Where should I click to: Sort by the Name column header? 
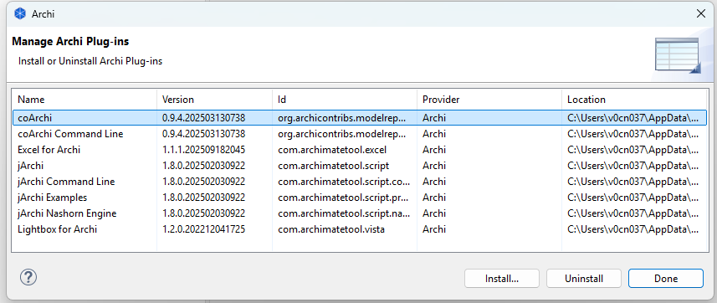coord(85,100)
